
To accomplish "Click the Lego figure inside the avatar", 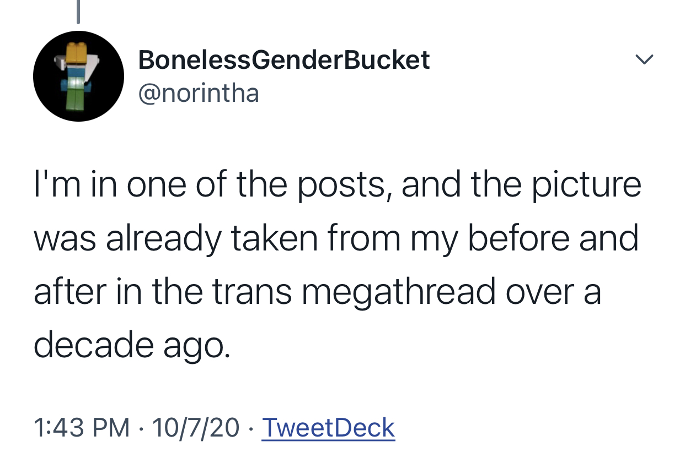I will pos(77,77).
